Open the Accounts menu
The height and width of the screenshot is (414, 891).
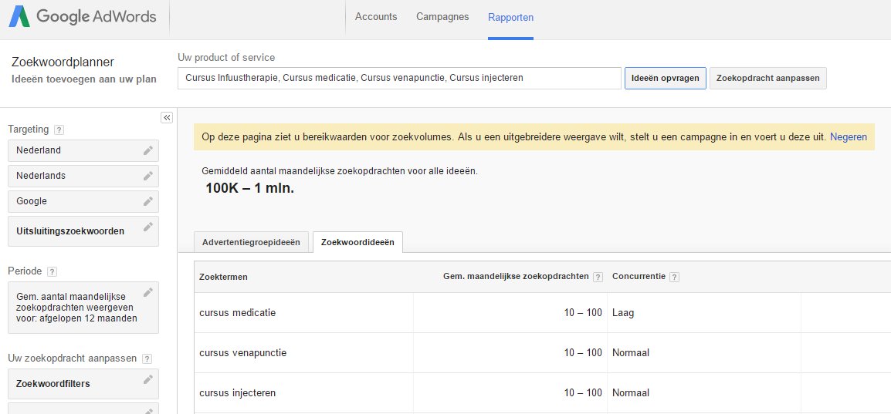click(376, 17)
